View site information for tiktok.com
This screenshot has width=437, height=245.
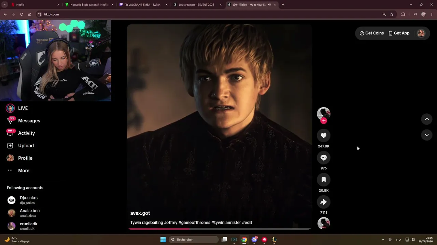tap(40, 14)
